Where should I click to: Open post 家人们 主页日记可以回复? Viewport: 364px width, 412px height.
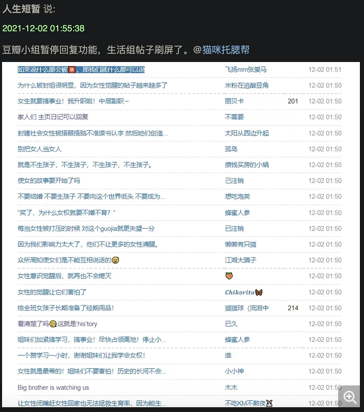53,117
